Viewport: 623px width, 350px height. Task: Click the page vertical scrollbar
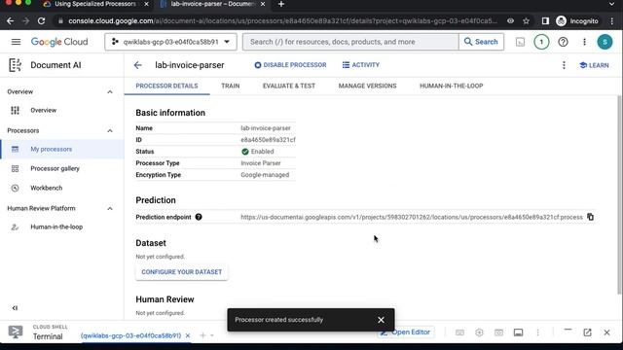click(620, 195)
